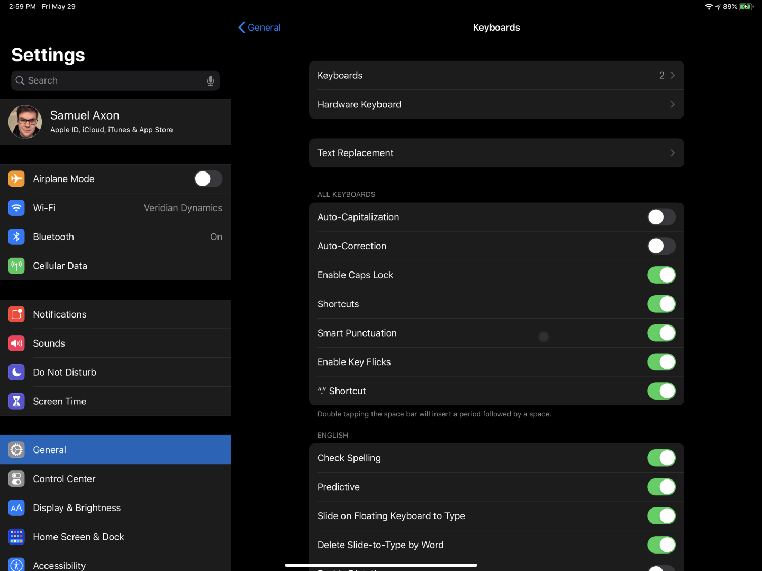Select the Airplane Mode icon
This screenshot has width=762, height=571.
pos(16,179)
